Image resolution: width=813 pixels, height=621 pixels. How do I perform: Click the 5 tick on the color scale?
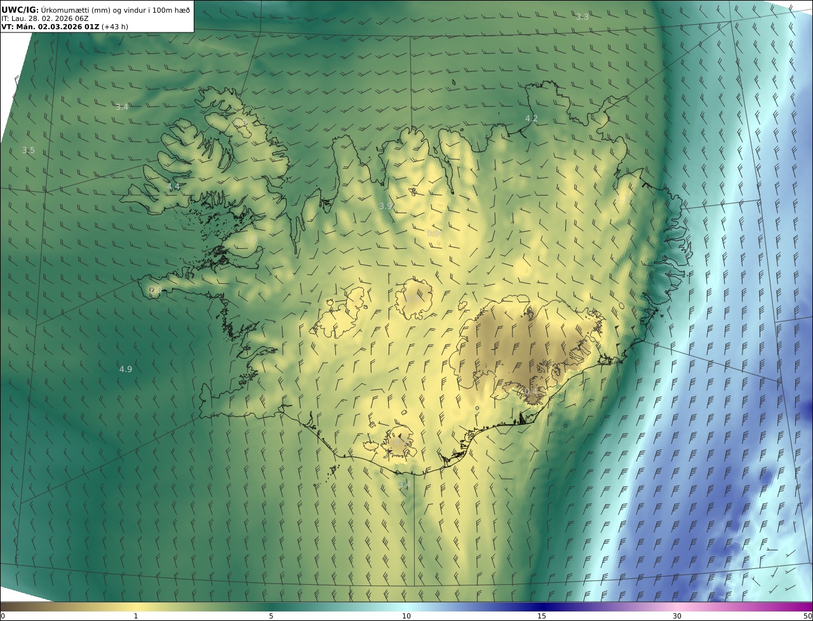pyautogui.click(x=271, y=616)
